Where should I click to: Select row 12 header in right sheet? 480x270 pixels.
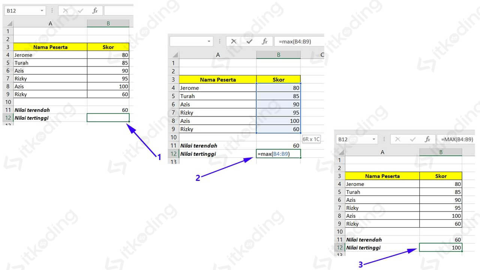coord(339,247)
